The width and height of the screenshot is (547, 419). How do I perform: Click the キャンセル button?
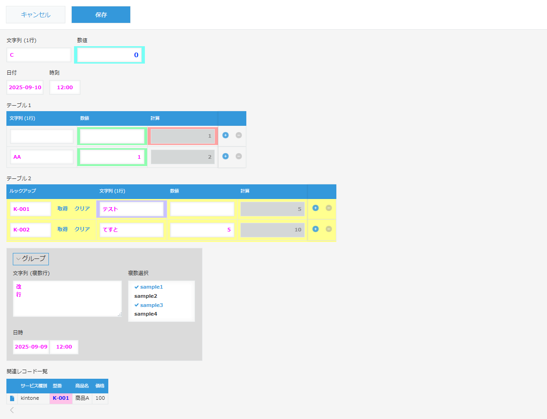point(36,15)
